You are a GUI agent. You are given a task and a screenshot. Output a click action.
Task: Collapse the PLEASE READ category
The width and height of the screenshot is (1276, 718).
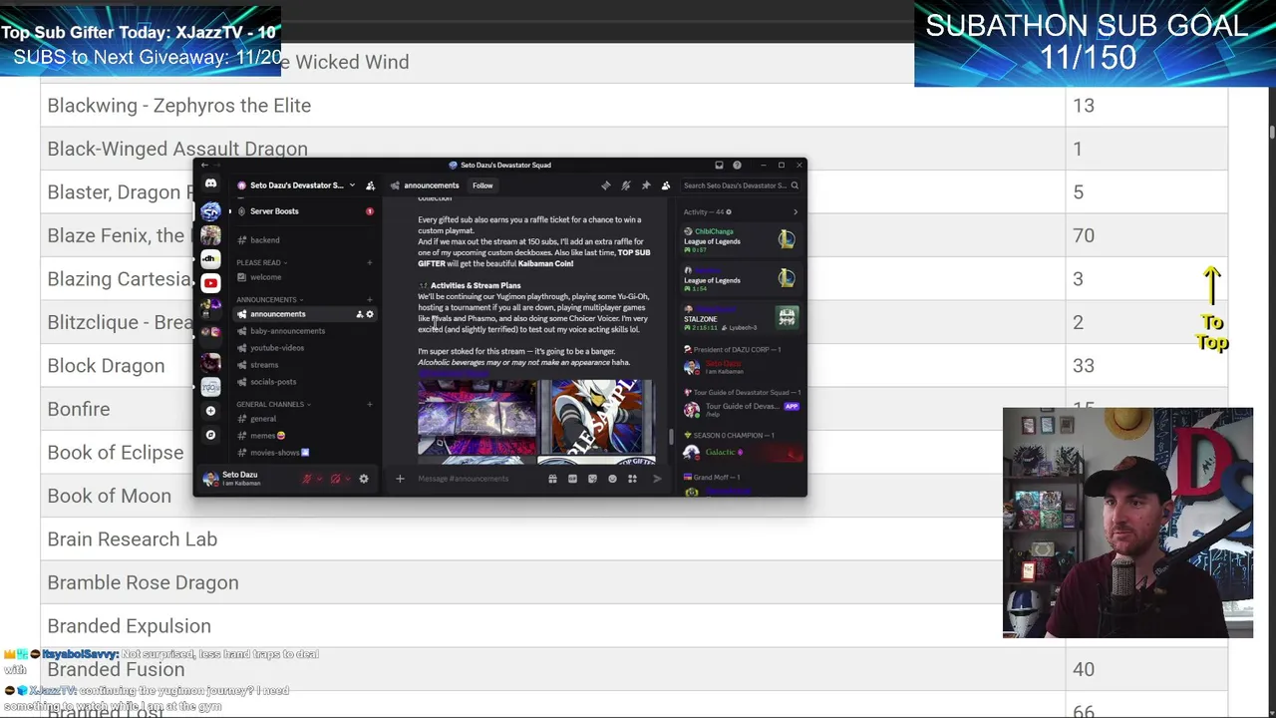coord(261,262)
